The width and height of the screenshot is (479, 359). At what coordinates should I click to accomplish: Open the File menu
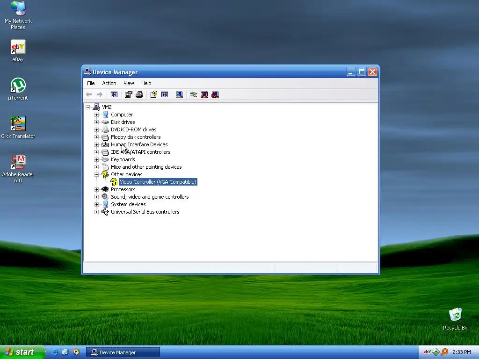[x=91, y=83]
